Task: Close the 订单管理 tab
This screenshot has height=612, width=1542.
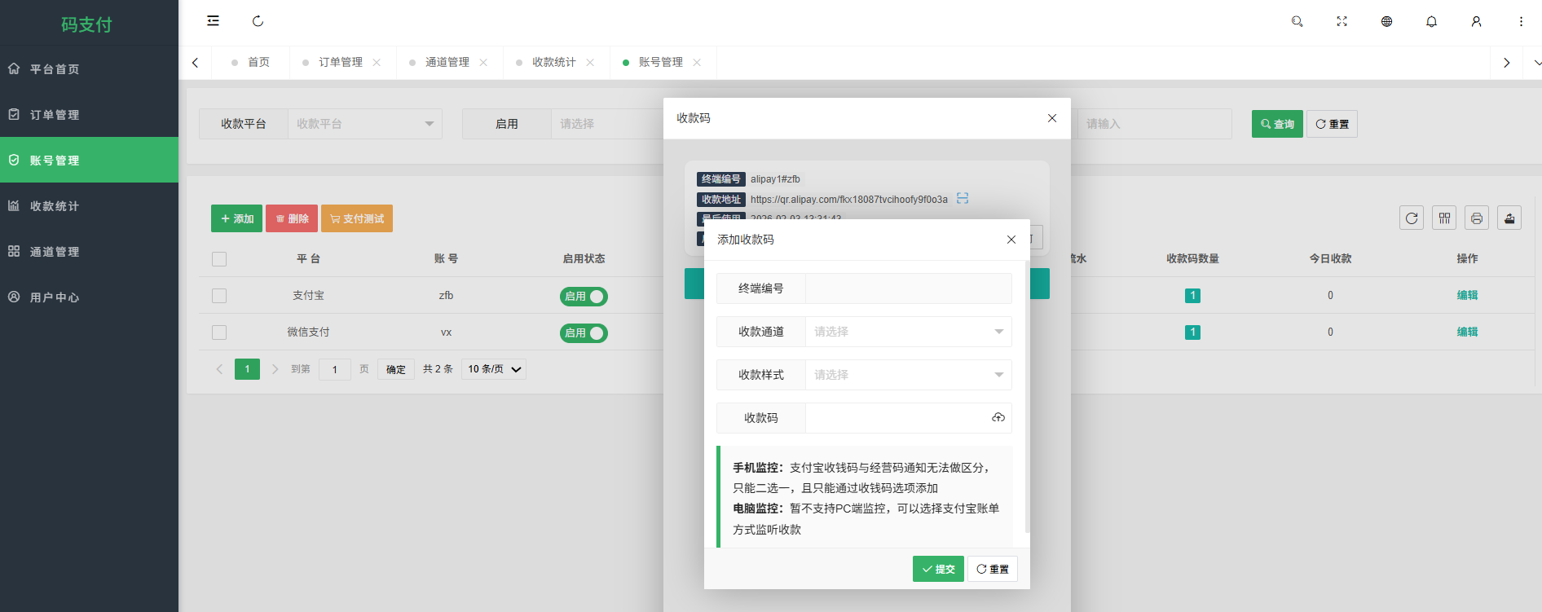Action: (x=377, y=63)
